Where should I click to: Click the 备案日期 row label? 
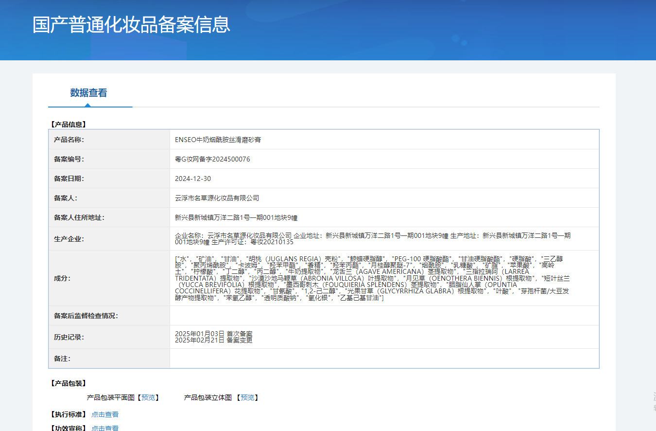tap(69, 179)
